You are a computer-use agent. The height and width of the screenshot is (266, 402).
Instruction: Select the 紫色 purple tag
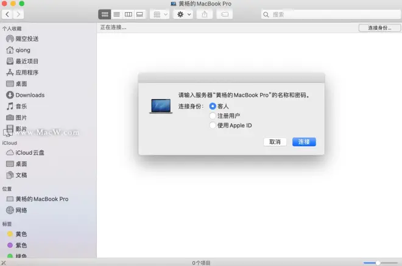[17, 245]
